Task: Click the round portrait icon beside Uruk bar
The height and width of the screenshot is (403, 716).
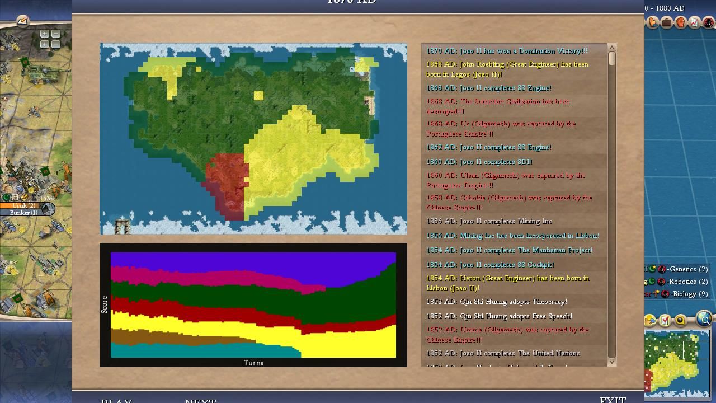Action: [49, 209]
